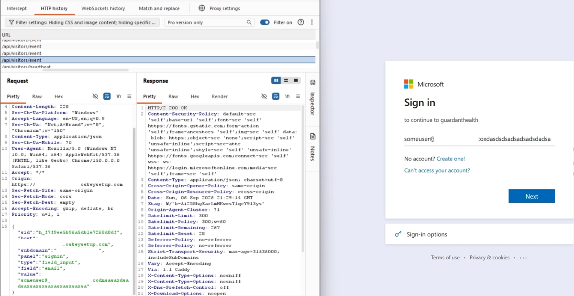The width and height of the screenshot is (574, 296).
Task: Select the Request Pretty tab
Action: coord(13,96)
